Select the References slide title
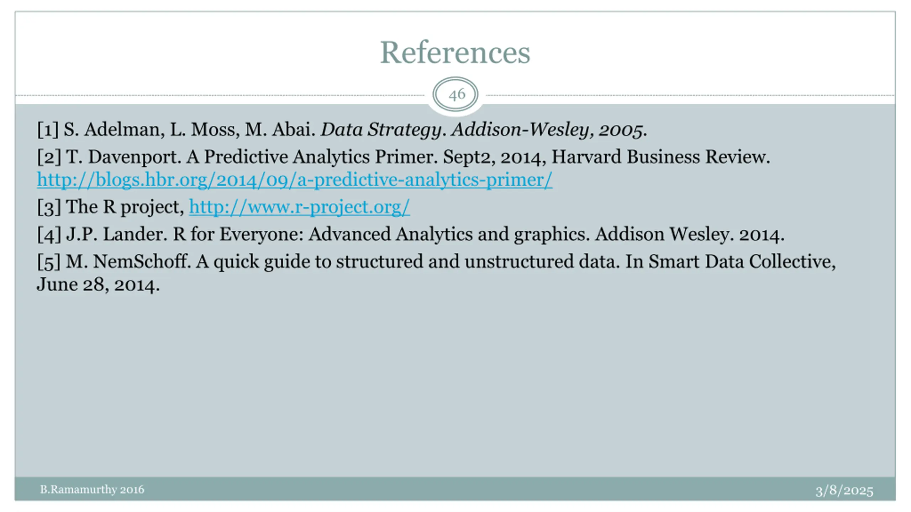Screen dimensions: 911x512 (x=455, y=53)
